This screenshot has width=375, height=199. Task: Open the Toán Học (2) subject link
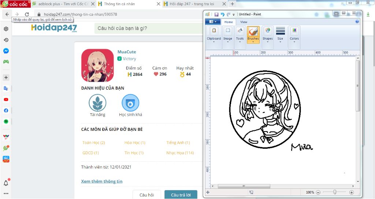[94, 143]
